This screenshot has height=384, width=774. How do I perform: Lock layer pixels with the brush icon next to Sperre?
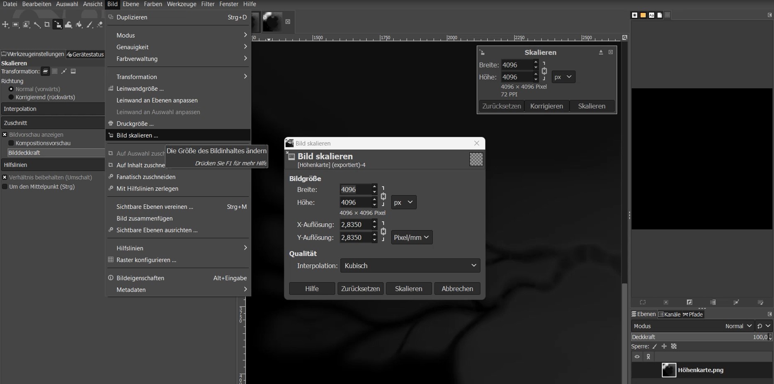click(x=655, y=346)
